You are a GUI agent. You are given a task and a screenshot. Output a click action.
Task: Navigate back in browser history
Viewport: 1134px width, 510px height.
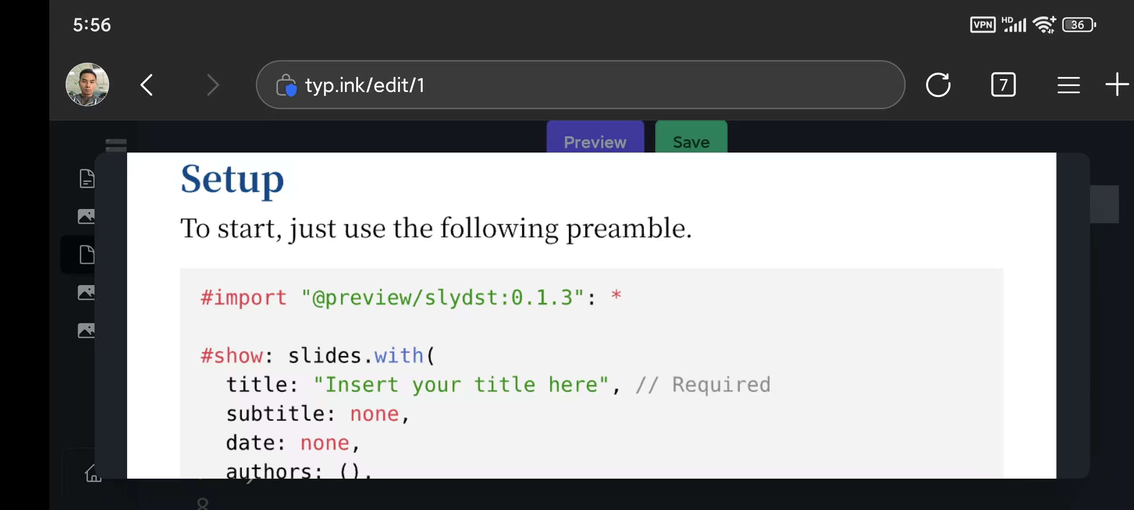pyautogui.click(x=147, y=84)
